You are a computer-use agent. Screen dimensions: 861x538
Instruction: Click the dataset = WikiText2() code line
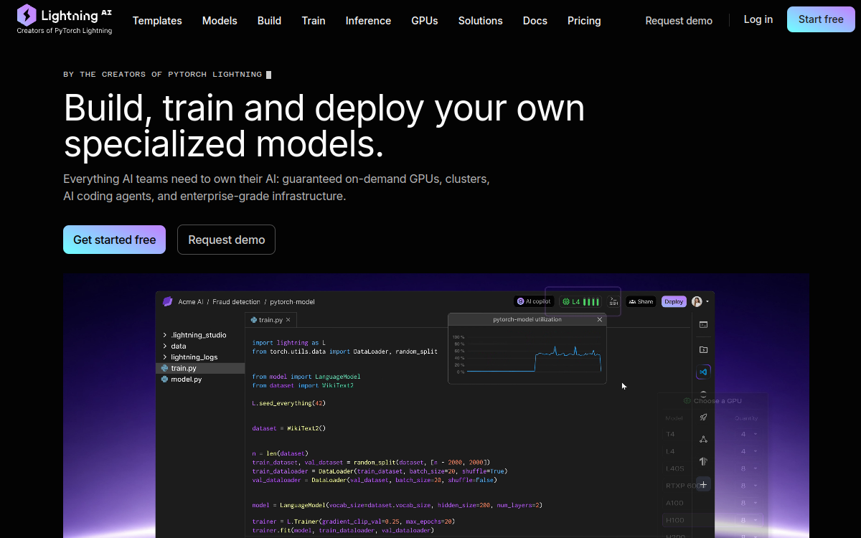tap(289, 428)
